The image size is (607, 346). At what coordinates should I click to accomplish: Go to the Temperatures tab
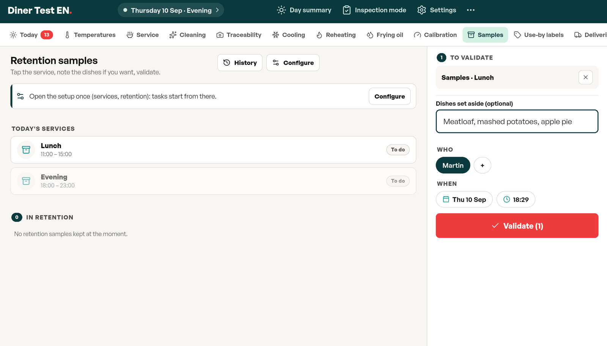[x=90, y=35]
